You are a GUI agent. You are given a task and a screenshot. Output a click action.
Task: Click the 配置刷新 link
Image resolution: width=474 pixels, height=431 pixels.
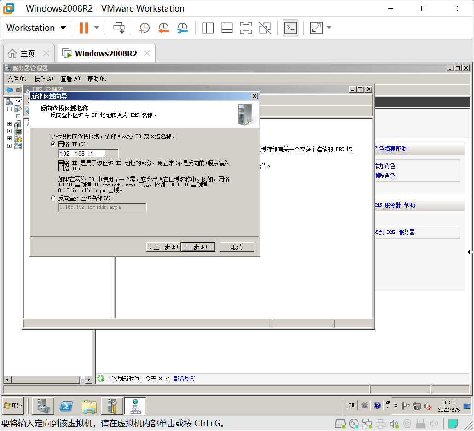click(x=185, y=379)
